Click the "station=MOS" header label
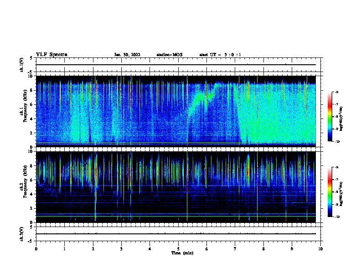 pos(170,55)
